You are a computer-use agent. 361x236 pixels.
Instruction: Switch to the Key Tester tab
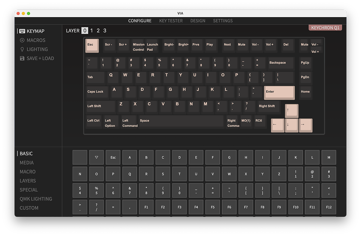click(171, 21)
